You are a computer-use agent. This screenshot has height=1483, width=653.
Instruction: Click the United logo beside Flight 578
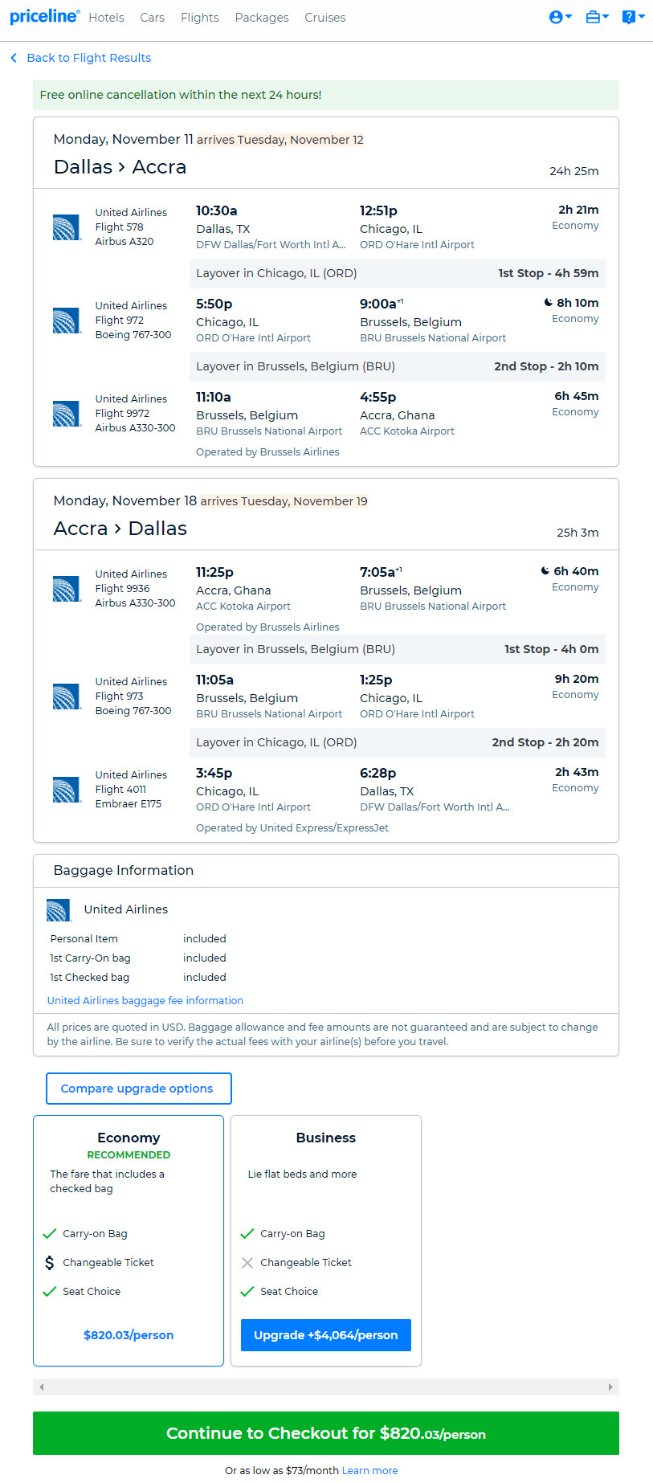pos(67,227)
